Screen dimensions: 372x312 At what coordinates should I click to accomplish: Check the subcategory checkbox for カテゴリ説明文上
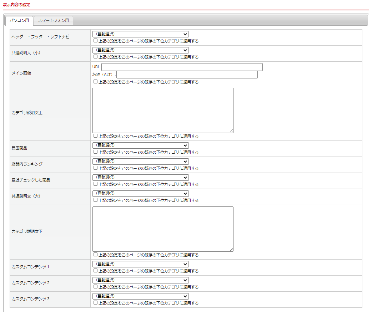click(95, 136)
